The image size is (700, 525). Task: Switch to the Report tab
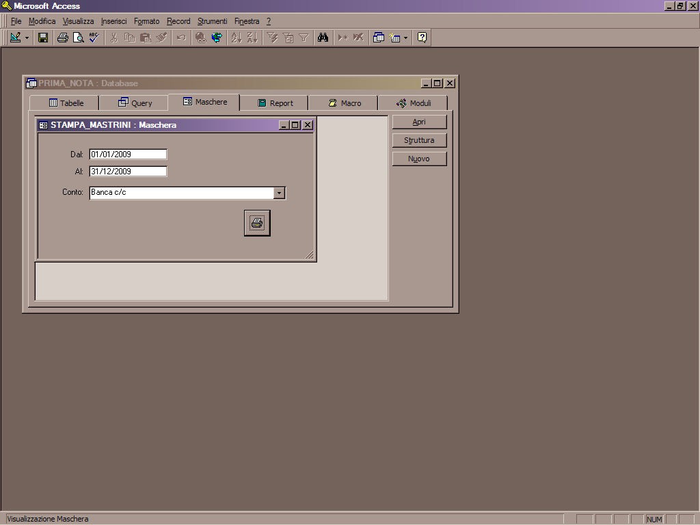pos(275,103)
